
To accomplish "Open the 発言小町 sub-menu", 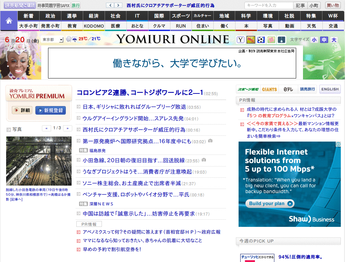I will point(50,26).
